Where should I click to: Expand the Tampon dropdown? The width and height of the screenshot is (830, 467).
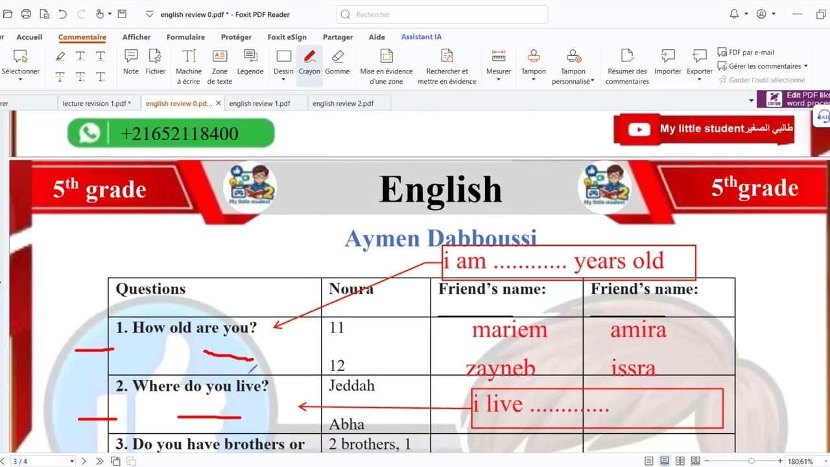click(534, 80)
